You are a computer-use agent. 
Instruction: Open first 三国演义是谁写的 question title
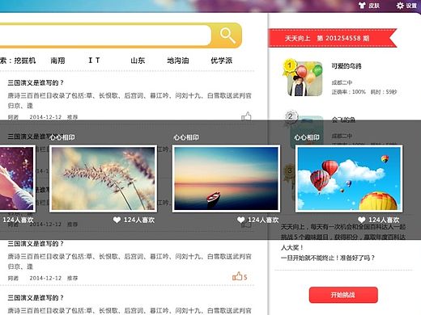pyautogui.click(x=36, y=82)
